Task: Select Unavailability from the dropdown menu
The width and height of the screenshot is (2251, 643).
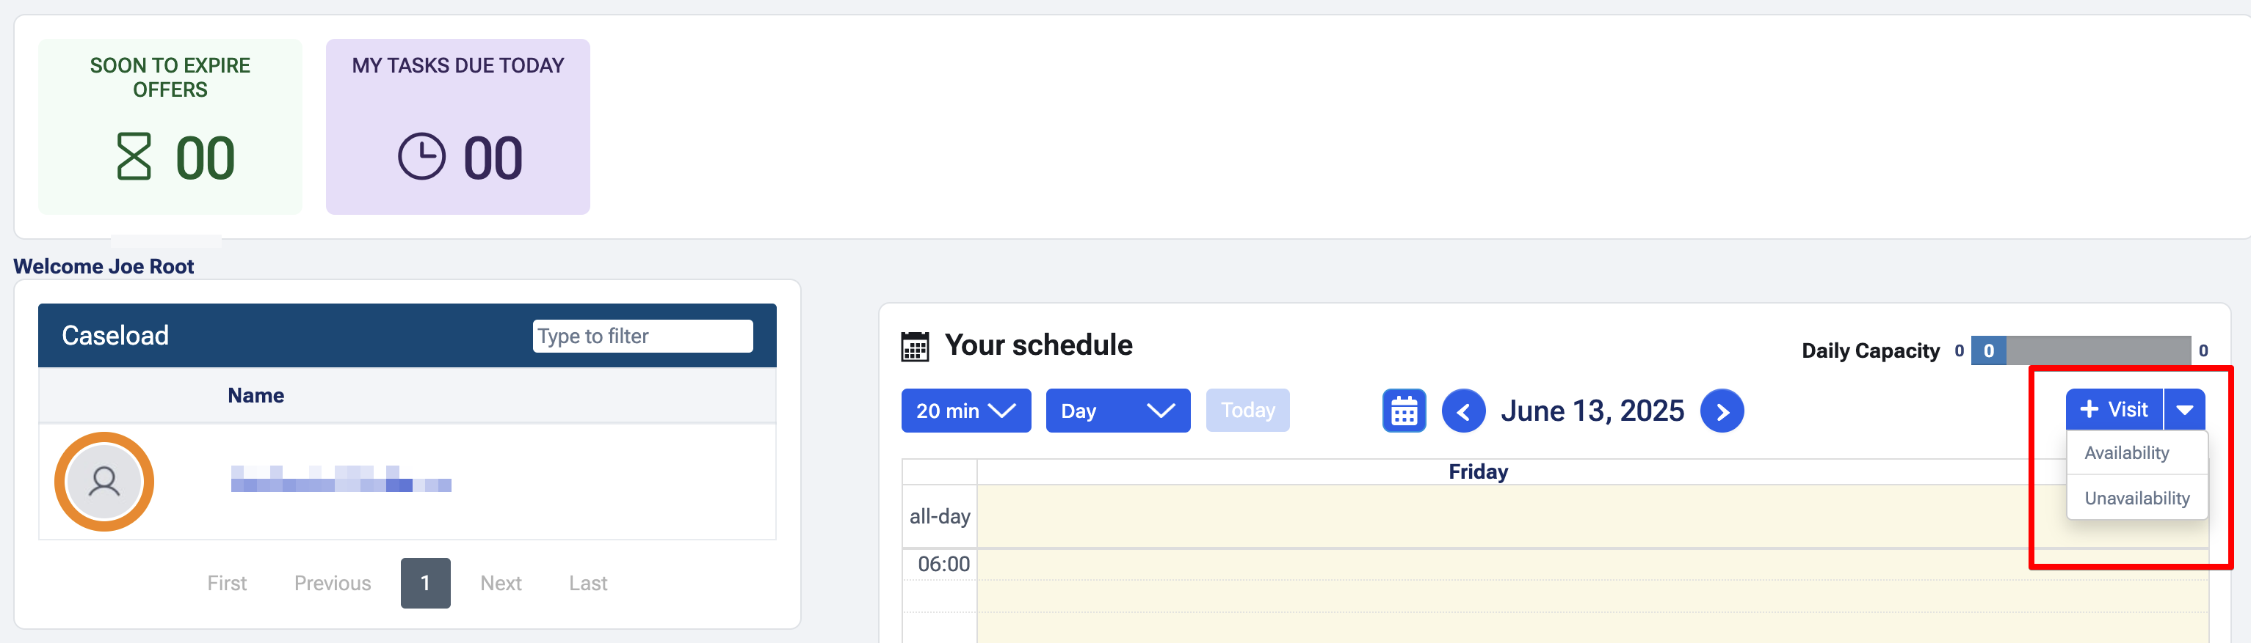Action: pos(2136,498)
